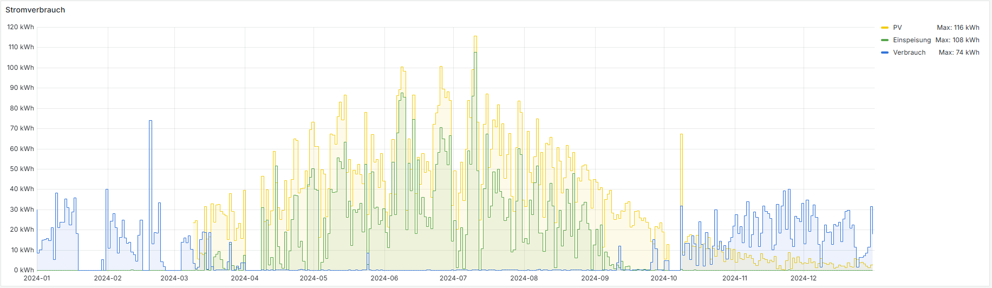Toggle the PV series in the legend

[x=897, y=28]
